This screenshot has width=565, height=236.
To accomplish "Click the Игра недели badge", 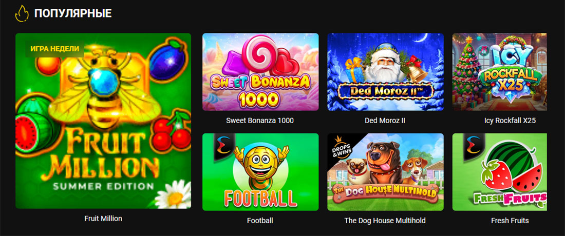I will pos(55,48).
